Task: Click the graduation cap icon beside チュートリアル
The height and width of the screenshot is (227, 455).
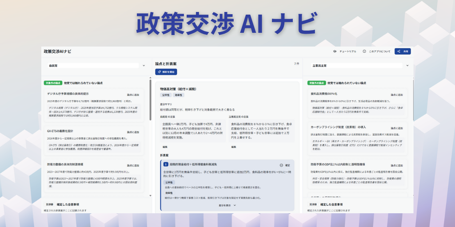Action: coord(335,51)
